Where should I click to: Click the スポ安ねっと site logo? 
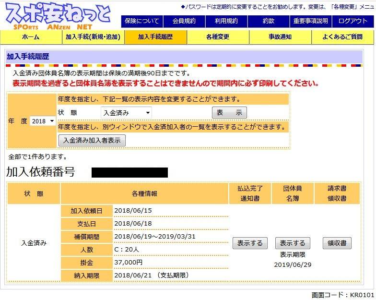coord(58,16)
